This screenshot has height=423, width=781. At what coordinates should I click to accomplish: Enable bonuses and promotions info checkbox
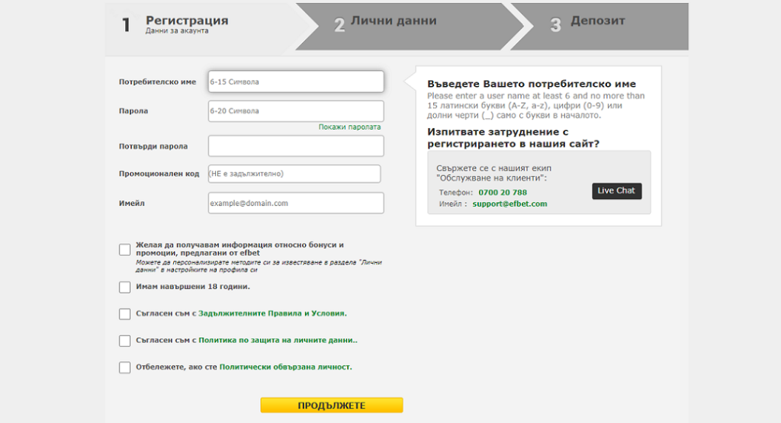125,249
